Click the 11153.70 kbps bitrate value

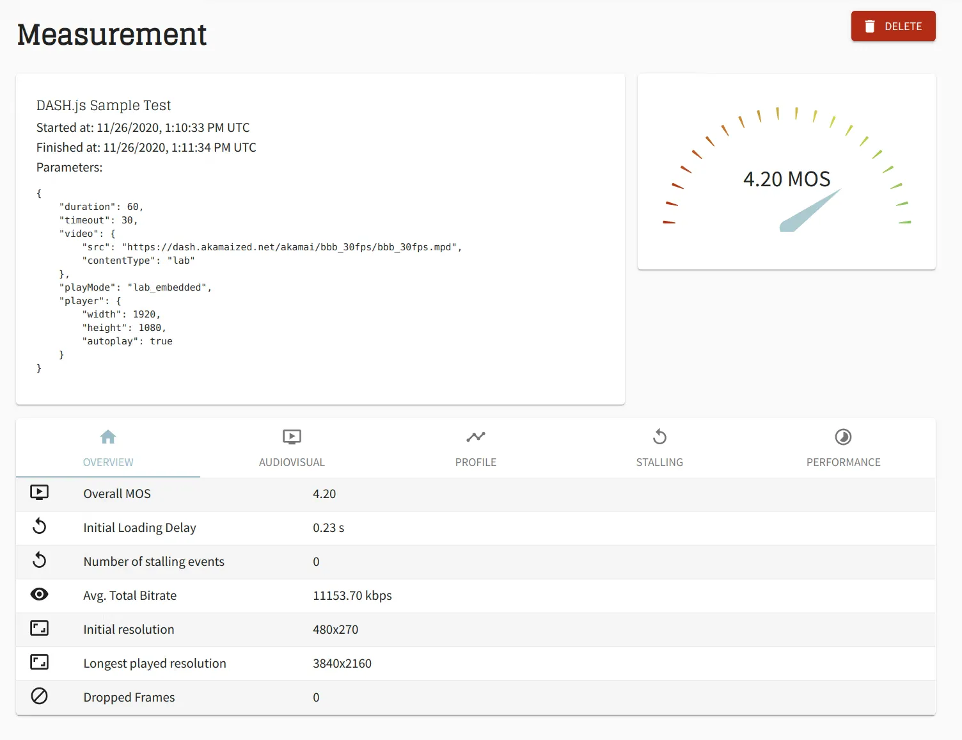click(x=352, y=595)
